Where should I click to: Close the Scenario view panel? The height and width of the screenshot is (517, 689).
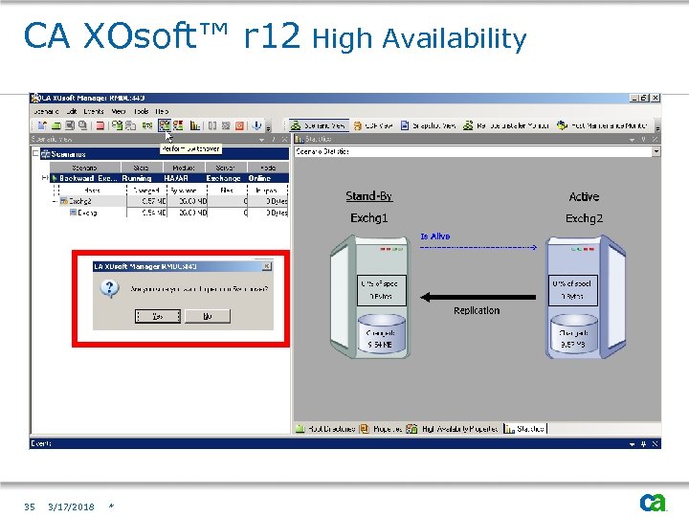point(284,140)
